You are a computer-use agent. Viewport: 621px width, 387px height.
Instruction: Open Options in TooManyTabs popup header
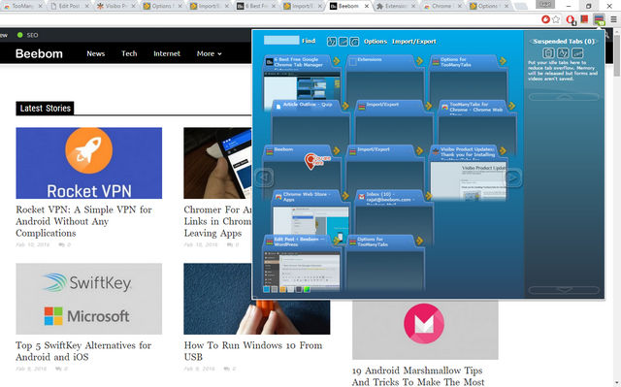(x=376, y=41)
